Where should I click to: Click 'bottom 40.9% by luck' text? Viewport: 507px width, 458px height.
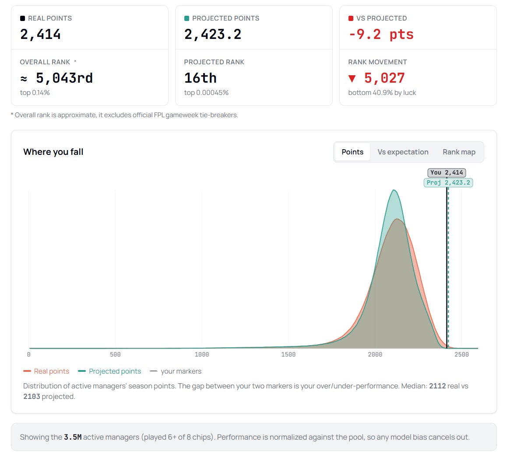(x=382, y=93)
